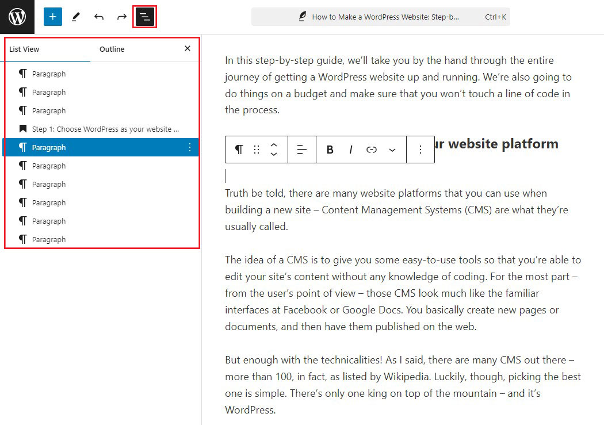The height and width of the screenshot is (425, 604).
Task: Click the Ctrl+K shortcut hint
Action: tap(495, 17)
